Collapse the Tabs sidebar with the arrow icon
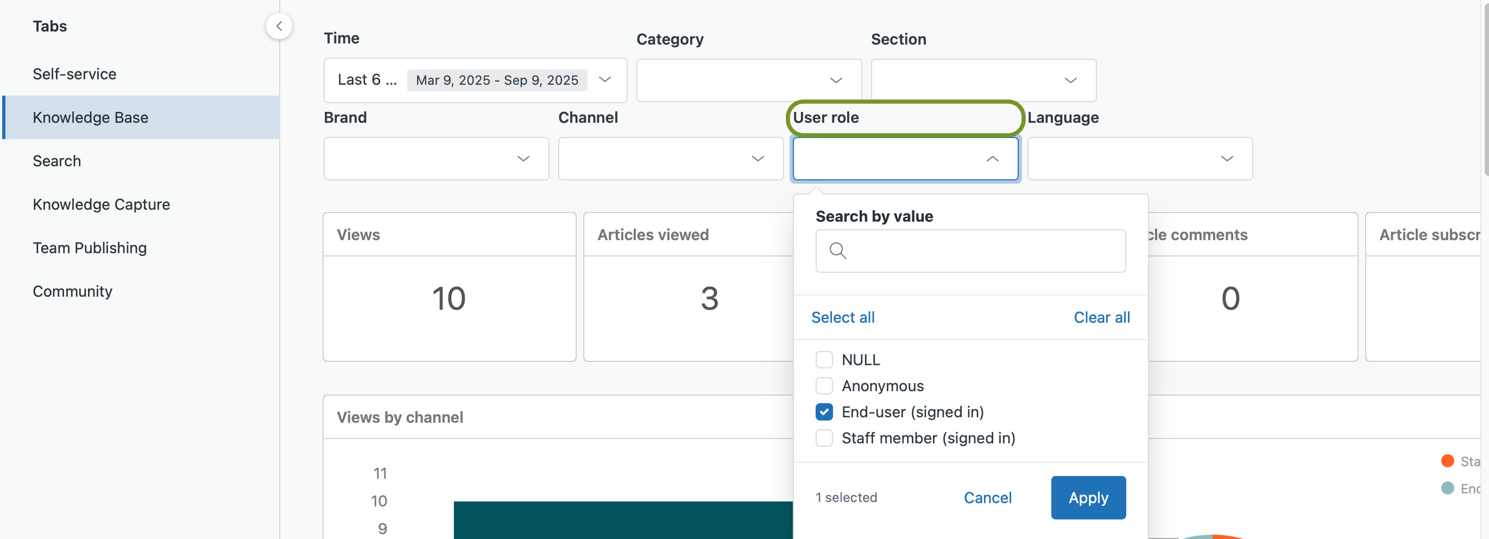 279,26
